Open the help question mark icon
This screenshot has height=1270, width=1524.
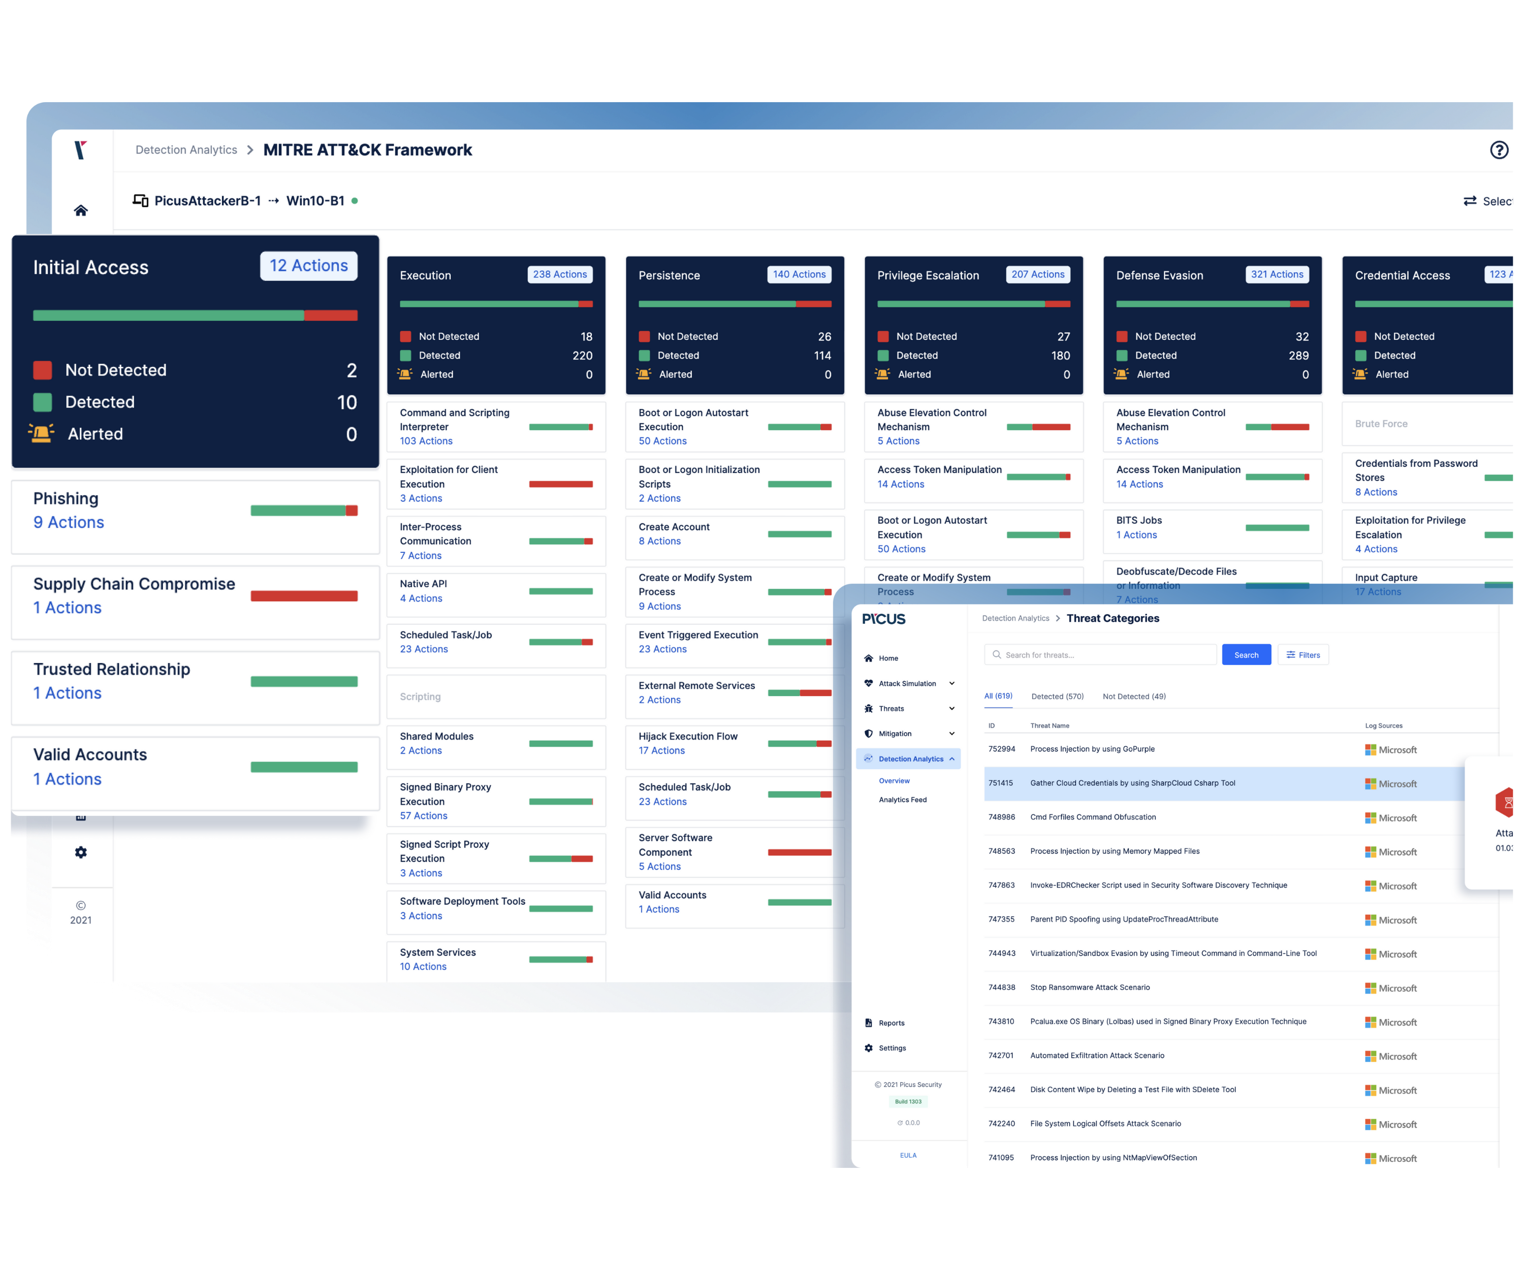pyautogui.click(x=1499, y=149)
